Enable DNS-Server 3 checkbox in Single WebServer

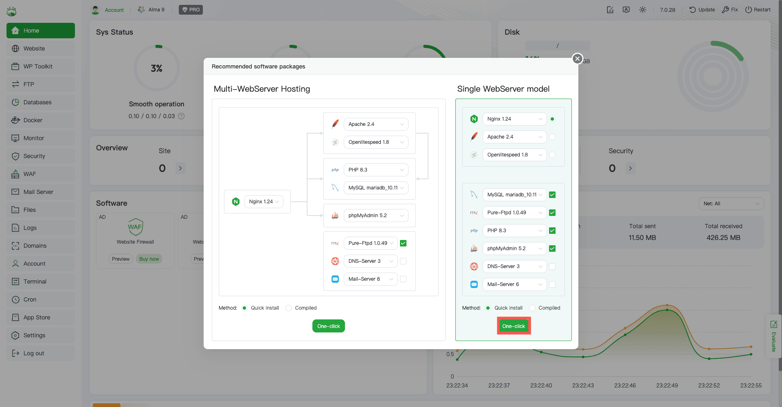pos(552,266)
